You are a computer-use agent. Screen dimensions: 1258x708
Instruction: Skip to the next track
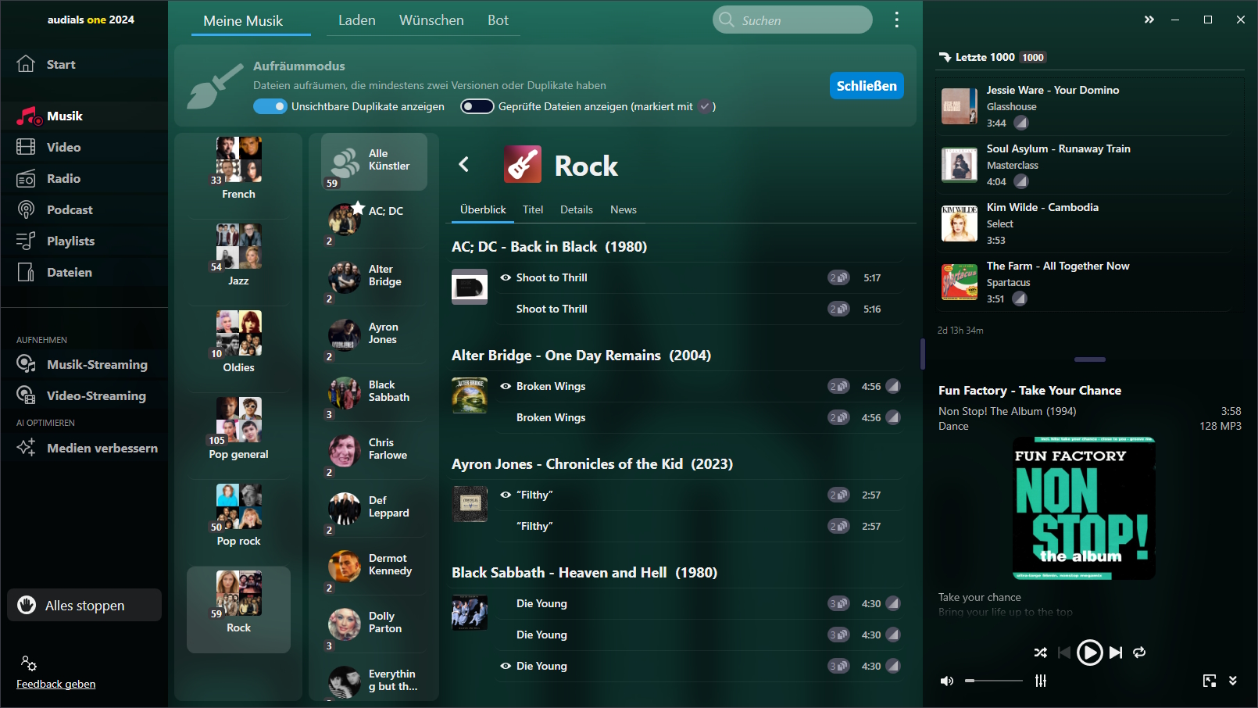[x=1116, y=653]
